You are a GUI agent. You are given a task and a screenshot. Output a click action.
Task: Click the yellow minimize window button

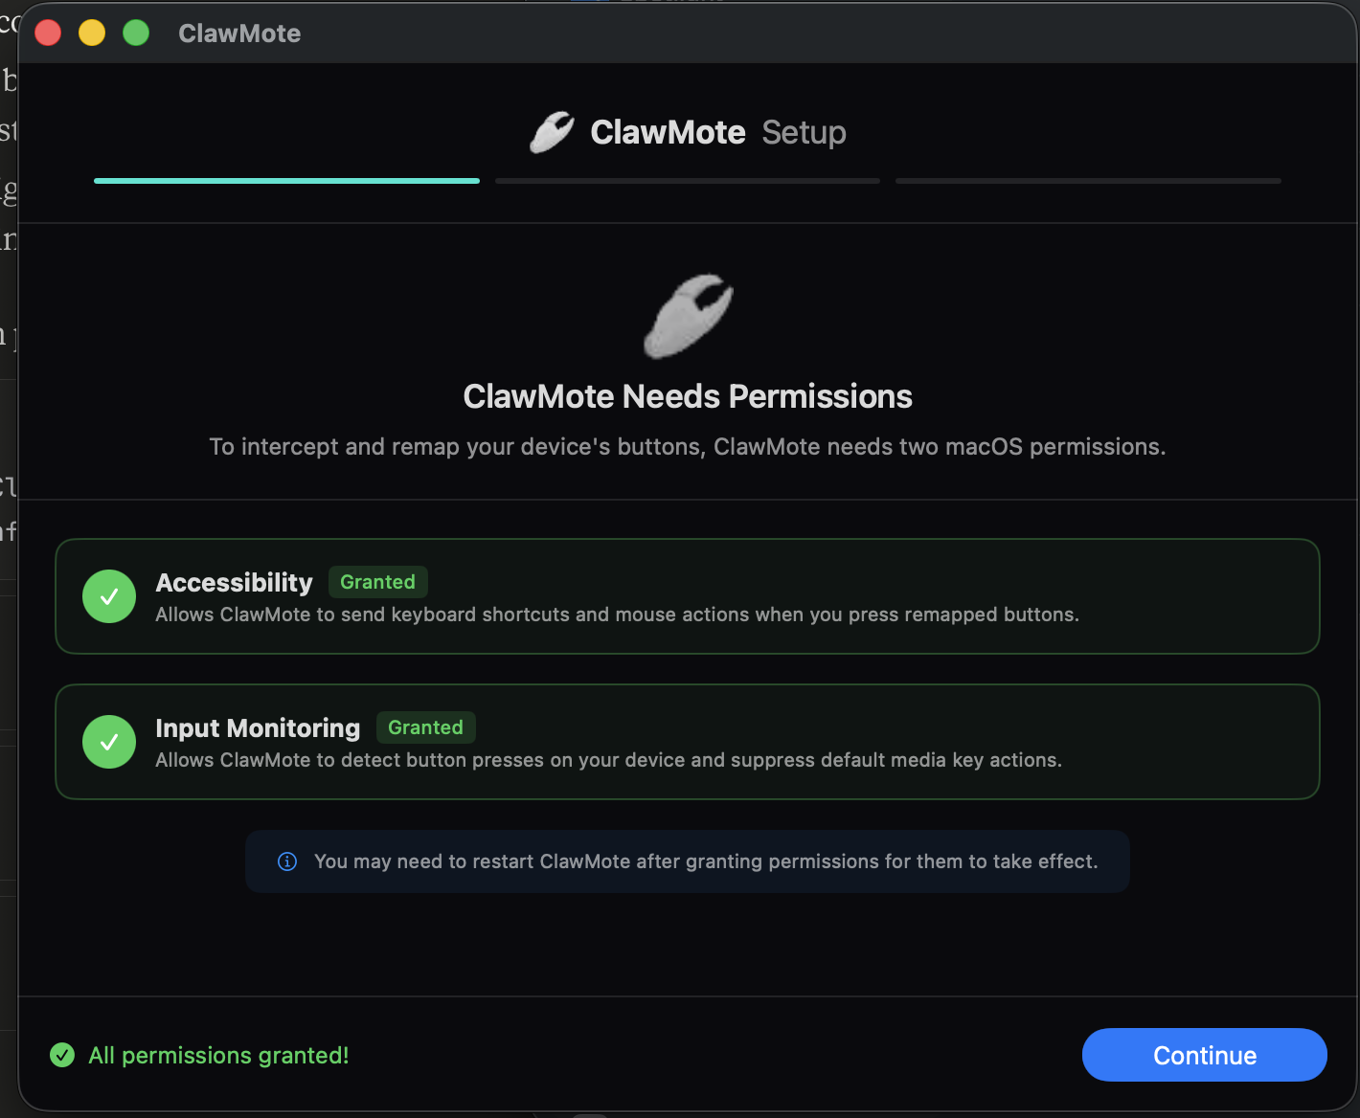[x=92, y=34]
